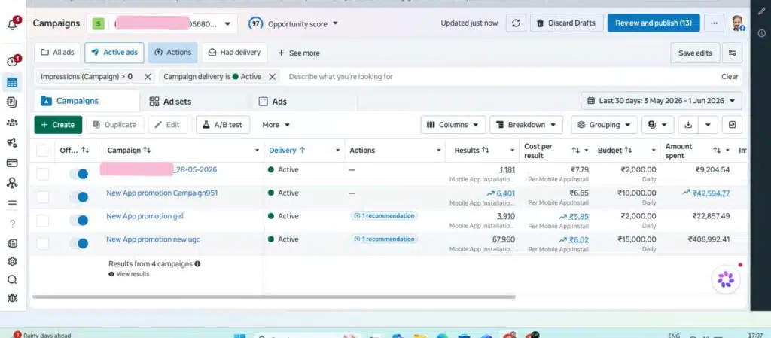
Task: Expand the Columns dropdown
Action: (453, 125)
